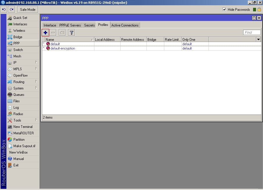The image size is (263, 190).
Task: Add a new PPP profile with plus
Action: coord(45,33)
